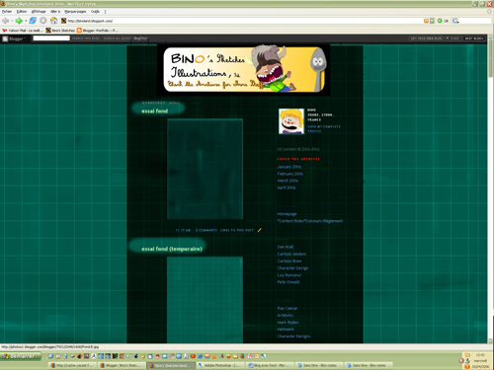Viewport: 494px width, 370px height.
Task: Open the Bino profile avatar thumbnail
Action: tap(291, 121)
